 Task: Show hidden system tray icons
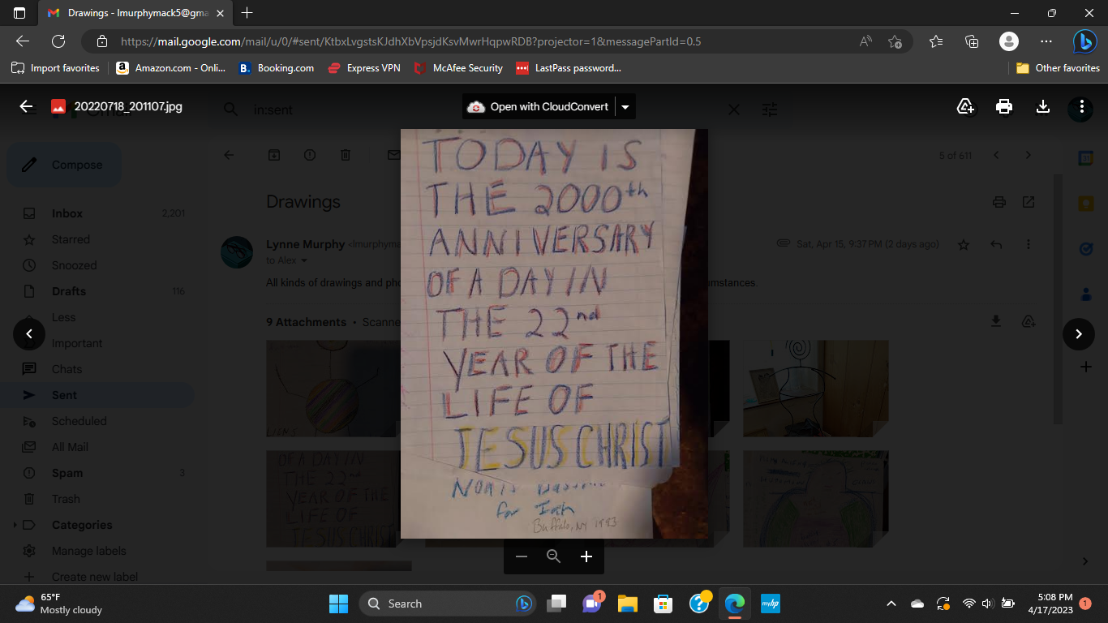coord(891,604)
